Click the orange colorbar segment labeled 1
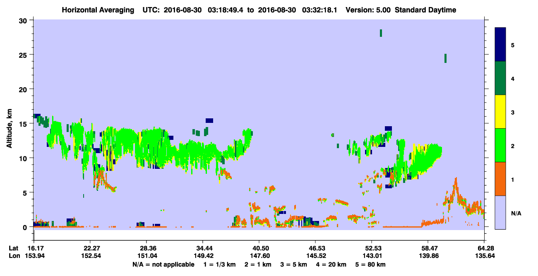This screenshot has width=538, height=276. click(500, 179)
